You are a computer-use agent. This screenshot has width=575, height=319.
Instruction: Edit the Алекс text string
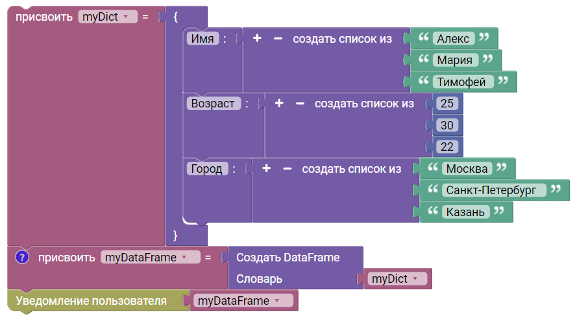point(453,38)
